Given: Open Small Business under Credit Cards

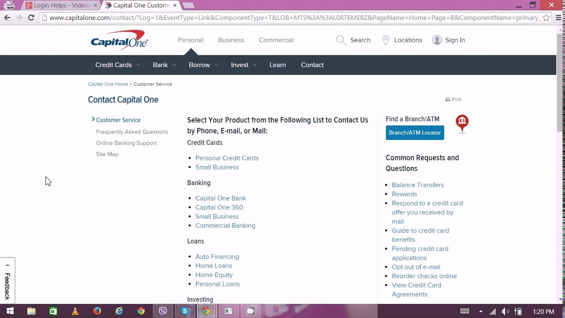Looking at the screenshot, I should click(x=217, y=167).
